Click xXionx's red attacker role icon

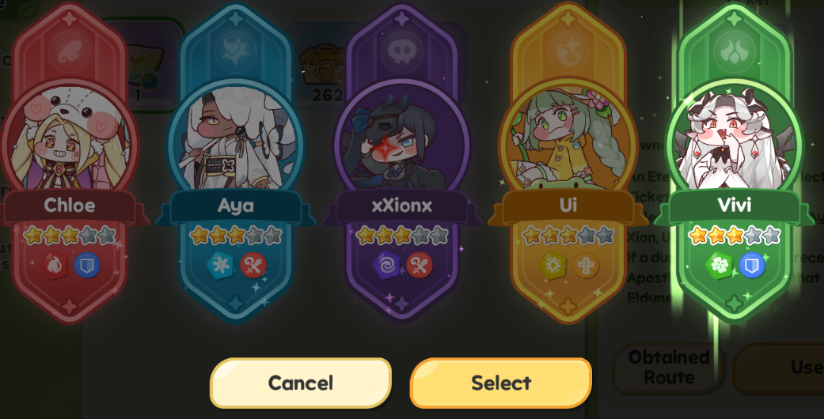pos(420,265)
